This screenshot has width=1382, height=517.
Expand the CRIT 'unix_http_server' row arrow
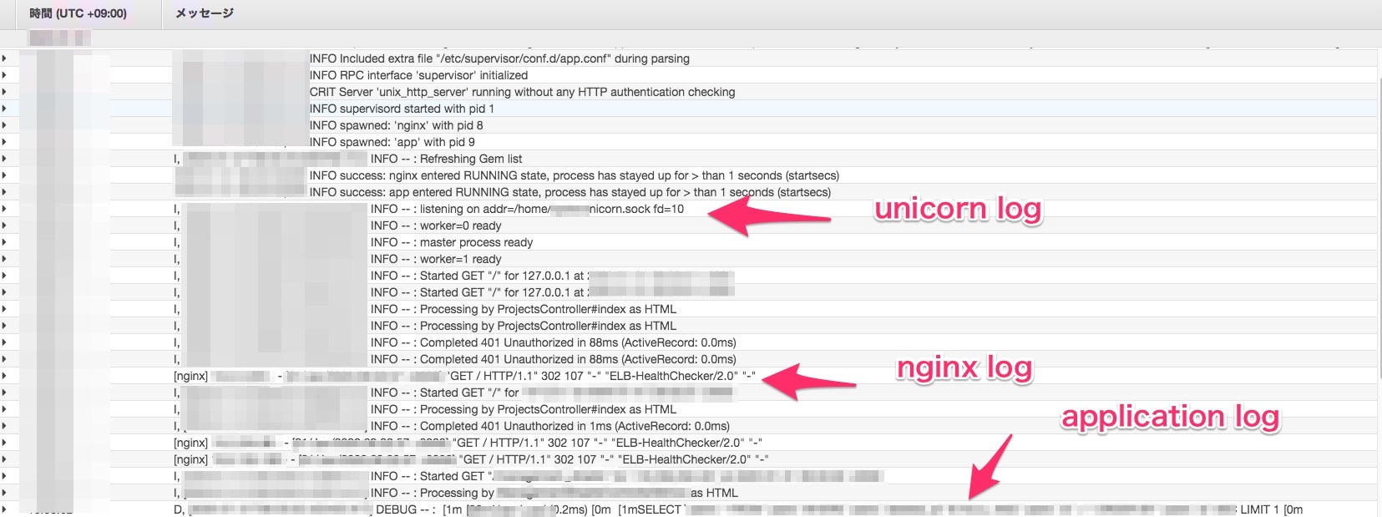pyautogui.click(x=4, y=92)
